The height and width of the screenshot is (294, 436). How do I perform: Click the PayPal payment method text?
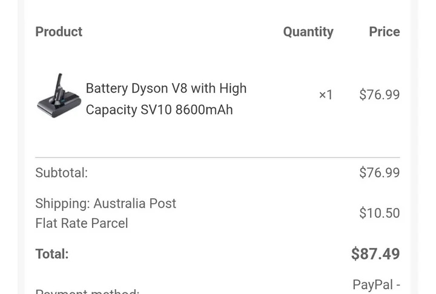[375, 284]
